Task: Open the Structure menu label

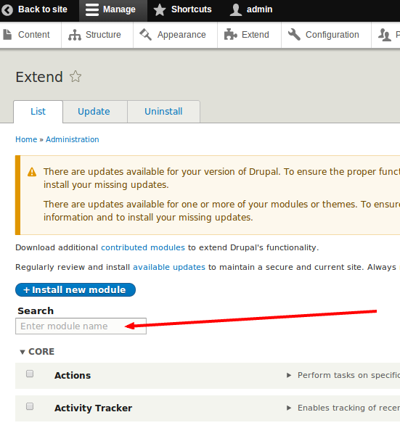Action: 103,35
